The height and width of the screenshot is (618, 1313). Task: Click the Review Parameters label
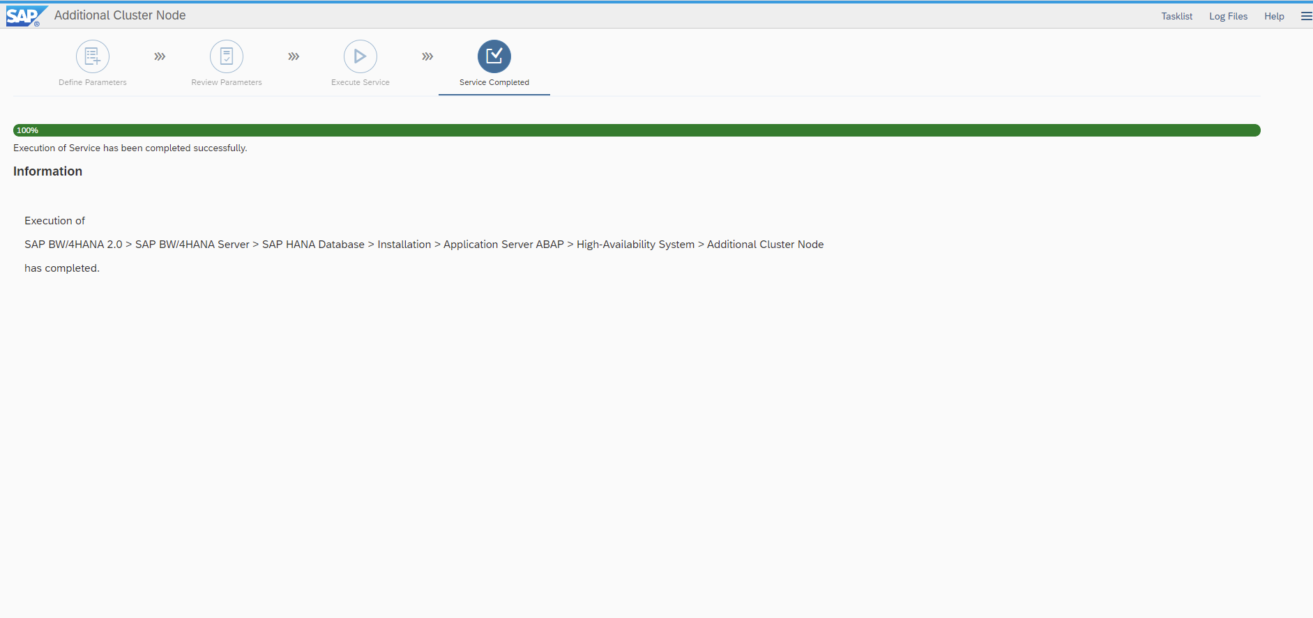pyautogui.click(x=227, y=82)
